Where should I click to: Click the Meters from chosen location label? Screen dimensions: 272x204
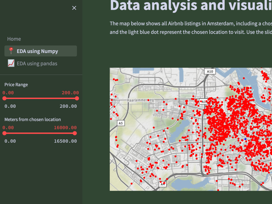[x=33, y=119]
